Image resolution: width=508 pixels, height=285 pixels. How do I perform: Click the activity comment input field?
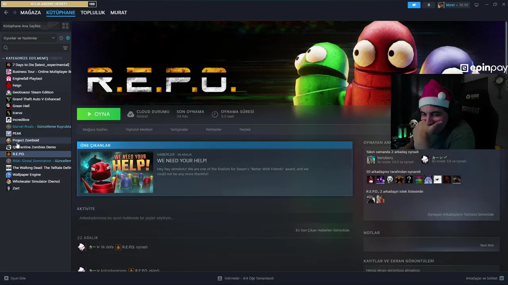click(x=214, y=218)
